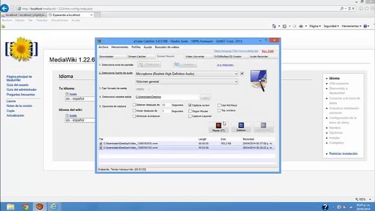
Task: Enable Iniciar despues de checkbox
Action: [134, 111]
